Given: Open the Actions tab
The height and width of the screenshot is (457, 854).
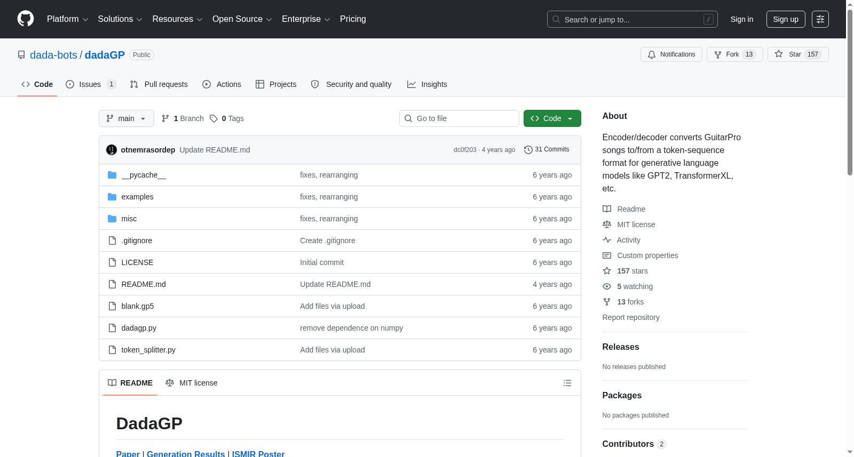Looking at the screenshot, I should [x=222, y=84].
